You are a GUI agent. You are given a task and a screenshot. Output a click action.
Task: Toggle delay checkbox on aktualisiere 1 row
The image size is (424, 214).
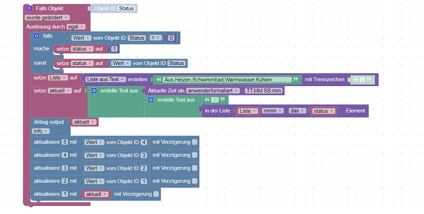(156, 194)
